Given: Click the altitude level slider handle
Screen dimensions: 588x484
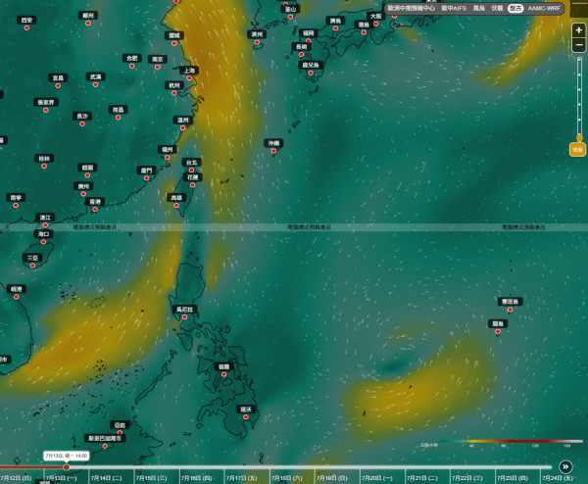Looking at the screenshot, I should point(579,138).
